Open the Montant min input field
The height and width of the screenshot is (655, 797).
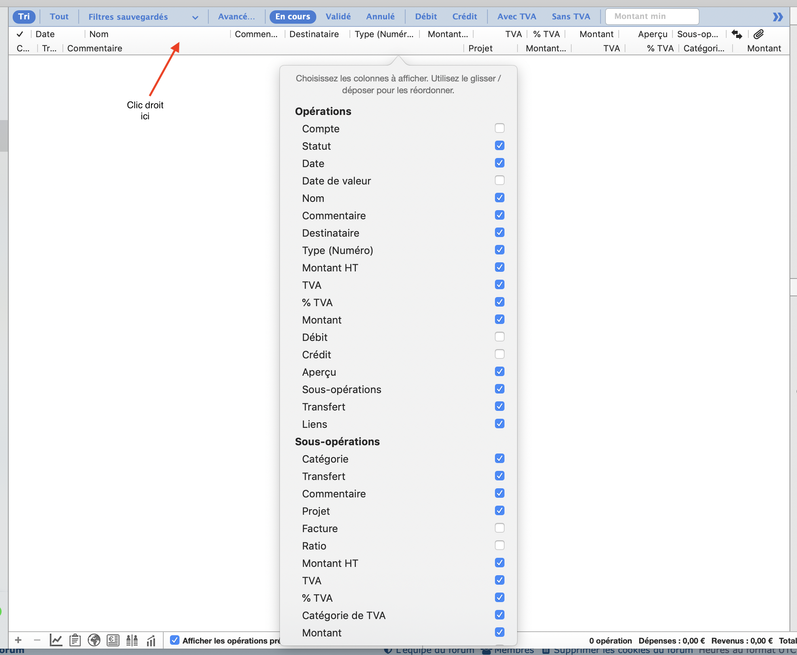pyautogui.click(x=652, y=16)
